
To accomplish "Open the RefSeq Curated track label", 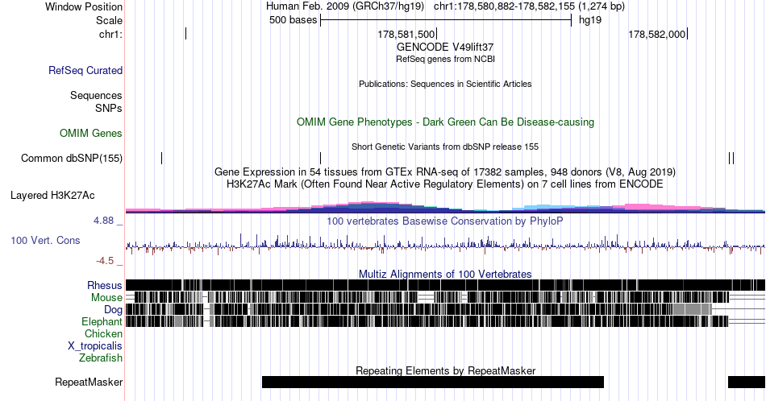I will tap(85, 70).
